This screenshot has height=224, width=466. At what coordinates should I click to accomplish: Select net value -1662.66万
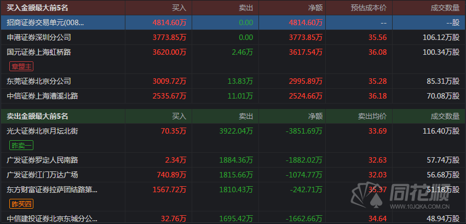coord(304,219)
